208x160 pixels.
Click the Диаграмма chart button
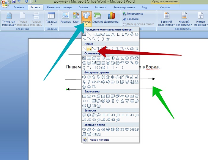(111, 17)
